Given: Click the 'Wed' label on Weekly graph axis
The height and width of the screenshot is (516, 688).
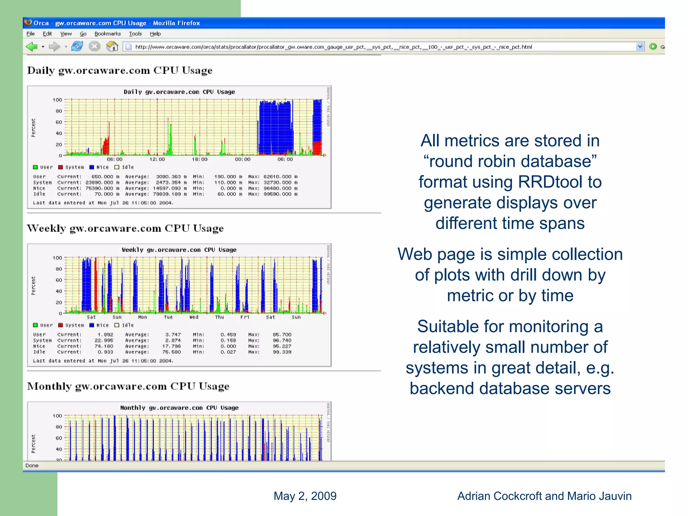Looking at the screenshot, I should 194,317.
